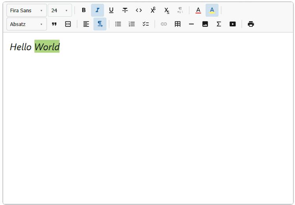295x205 pixels.
Task: Create a numbered list
Action: [132, 24]
